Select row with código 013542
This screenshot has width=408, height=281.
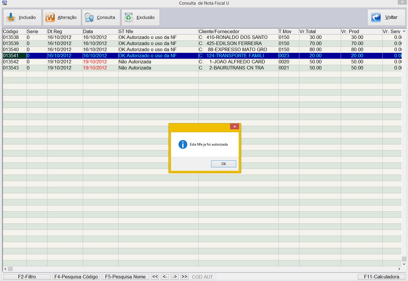click(x=11, y=62)
